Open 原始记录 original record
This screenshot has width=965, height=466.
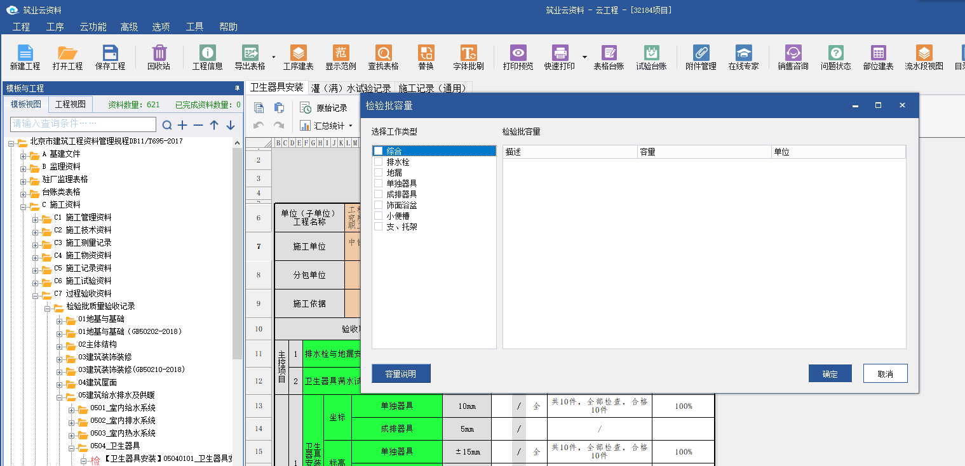click(324, 108)
